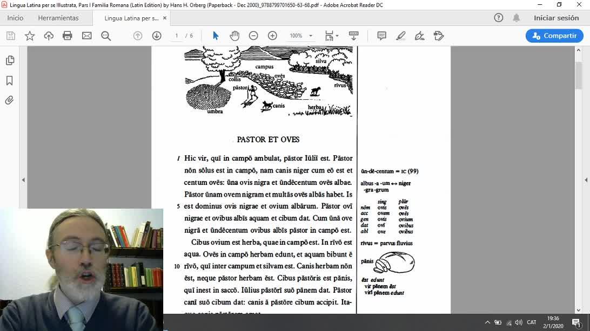Go to previous page arrow
The image size is (590, 331).
click(138, 36)
